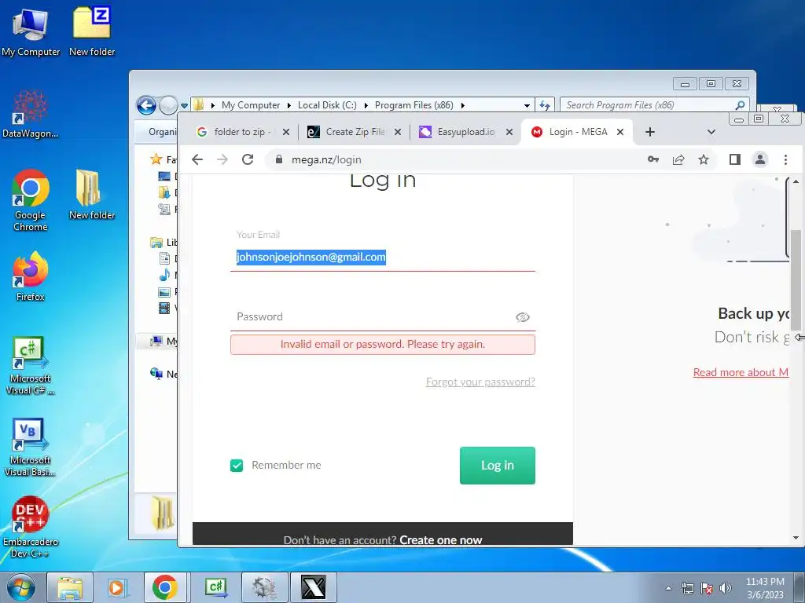Open the New folder with zipper icon
This screenshot has height=603, width=805.
[x=92, y=195]
